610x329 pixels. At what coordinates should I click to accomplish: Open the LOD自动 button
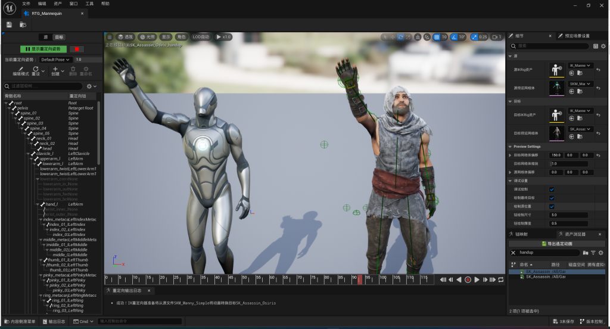(x=201, y=37)
